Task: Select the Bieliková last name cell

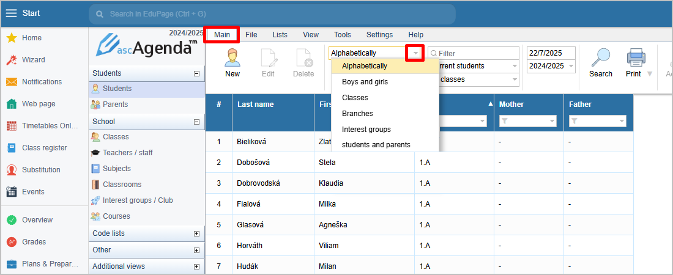Action: click(x=273, y=142)
